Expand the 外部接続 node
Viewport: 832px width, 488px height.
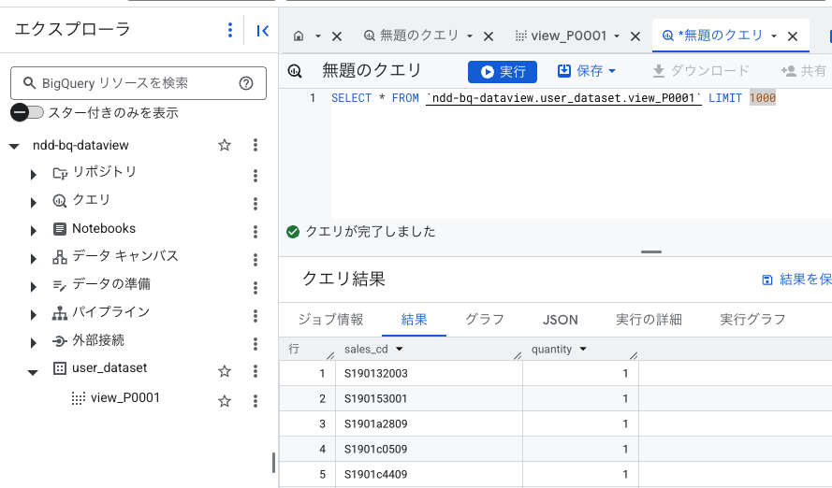pos(34,343)
